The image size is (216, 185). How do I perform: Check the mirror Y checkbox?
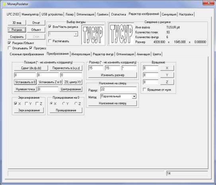pos(26,103)
